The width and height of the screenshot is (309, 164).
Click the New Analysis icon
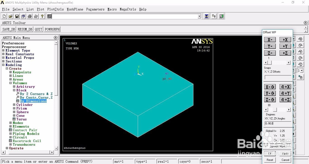click(x=4, y=16)
